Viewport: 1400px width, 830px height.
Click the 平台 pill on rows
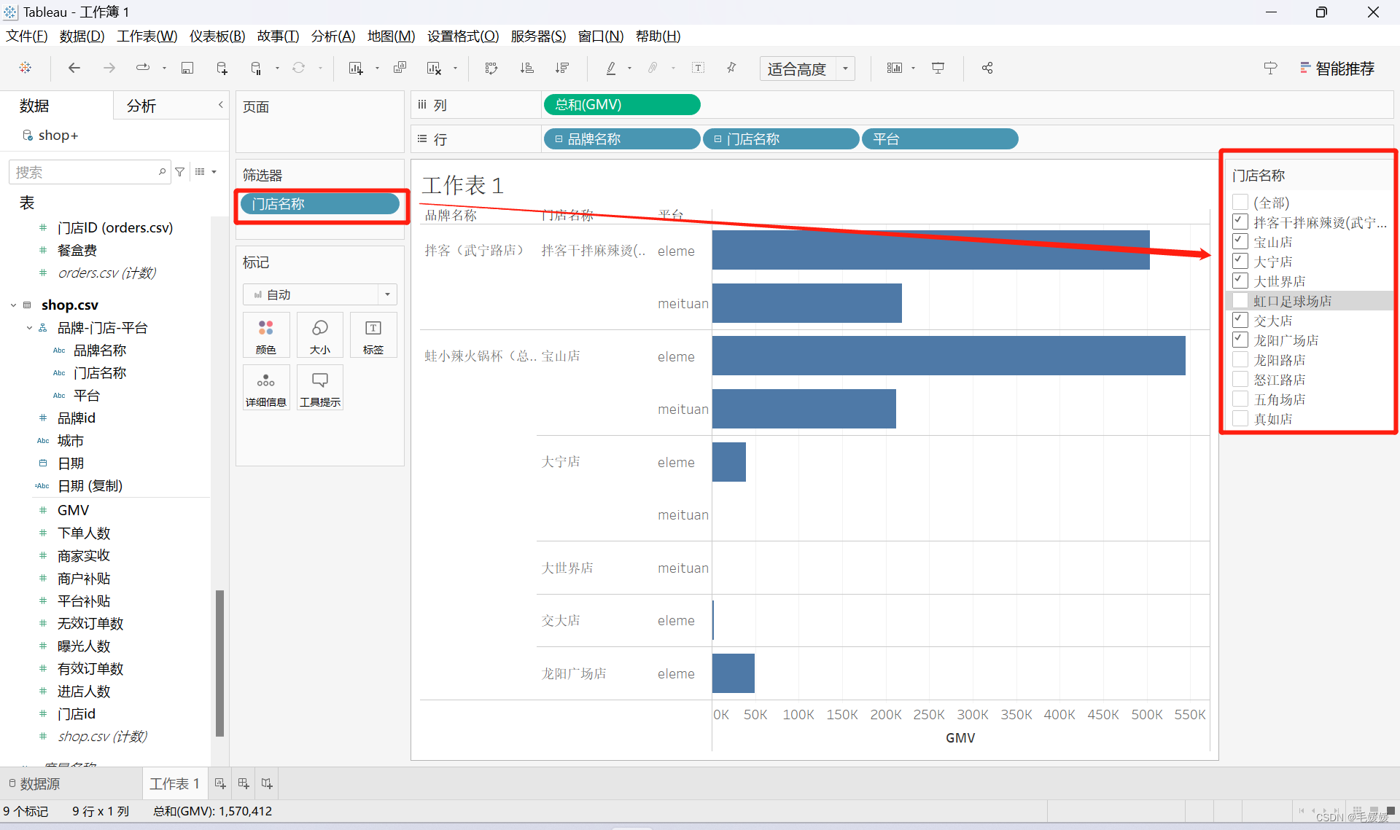940,138
